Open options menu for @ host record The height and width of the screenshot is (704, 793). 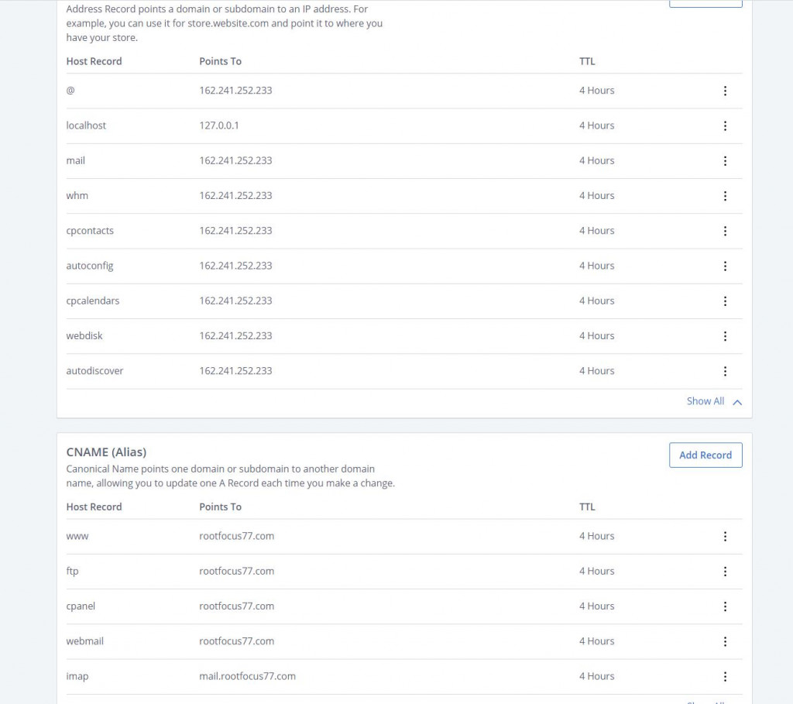pyautogui.click(x=725, y=91)
